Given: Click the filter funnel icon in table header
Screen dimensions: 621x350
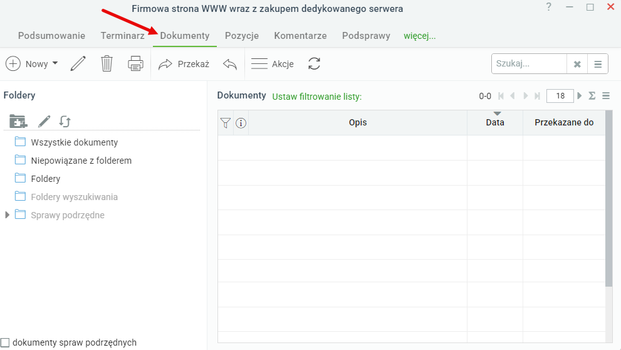Looking at the screenshot, I should click(226, 123).
